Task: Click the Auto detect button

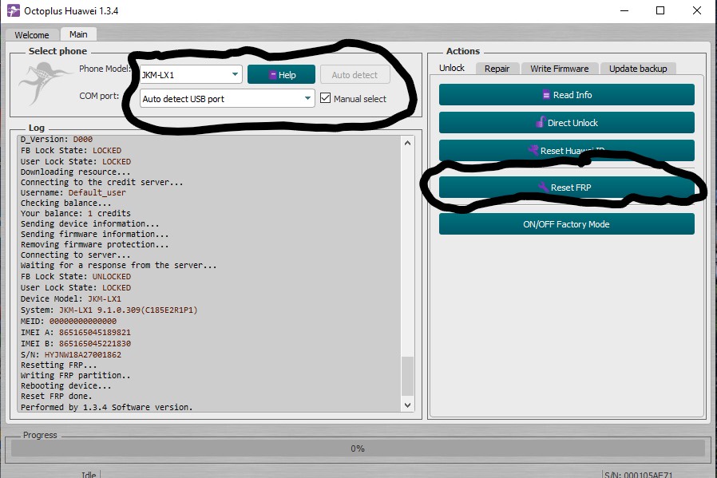Action: [355, 74]
